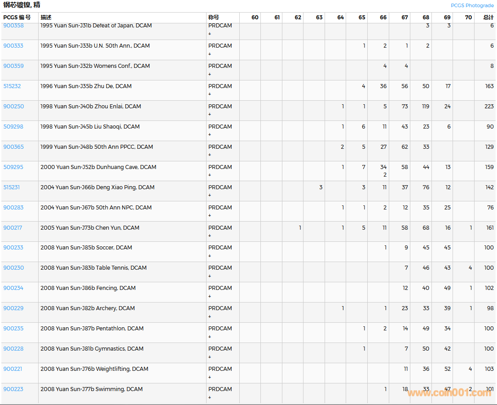The height and width of the screenshot is (405, 497).
Task: Expand plus sign in Archery row
Action: pos(210,316)
